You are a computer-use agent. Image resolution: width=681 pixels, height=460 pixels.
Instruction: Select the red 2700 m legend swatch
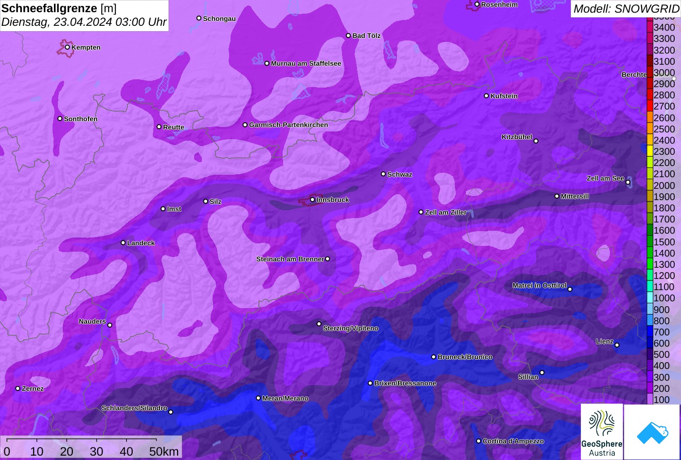coord(649,106)
